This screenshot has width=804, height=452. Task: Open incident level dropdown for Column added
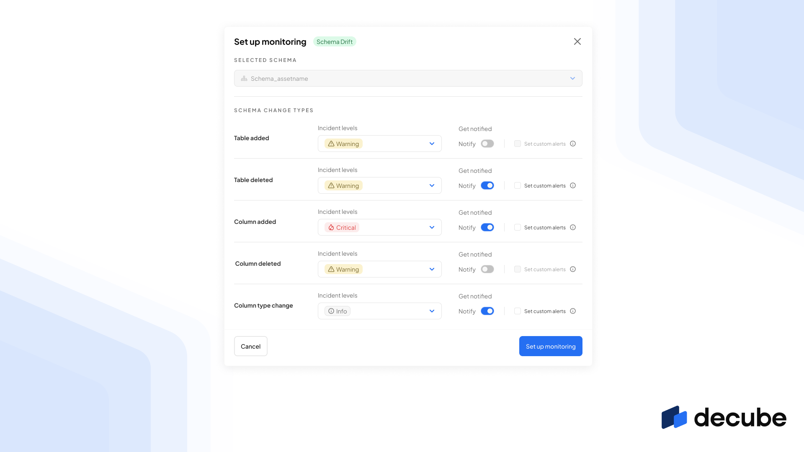pyautogui.click(x=379, y=227)
